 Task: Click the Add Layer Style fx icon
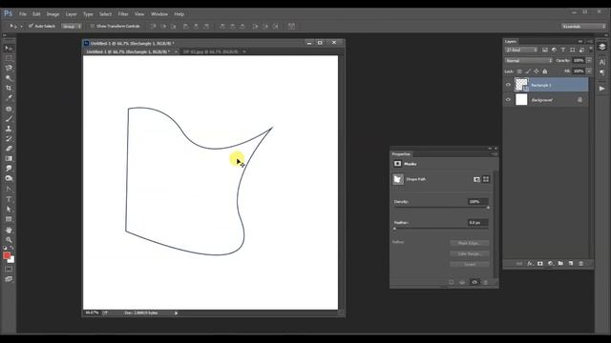530,263
